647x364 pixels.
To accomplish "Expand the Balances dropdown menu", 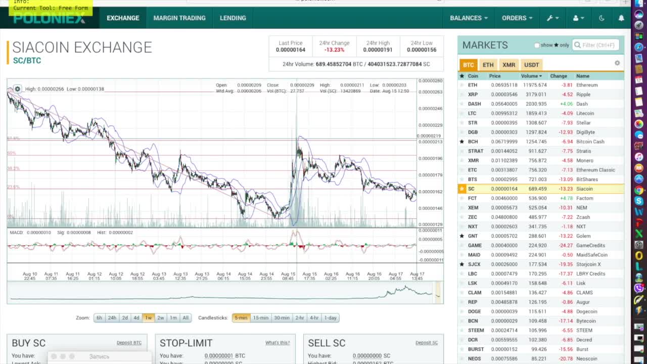I will [x=469, y=18].
